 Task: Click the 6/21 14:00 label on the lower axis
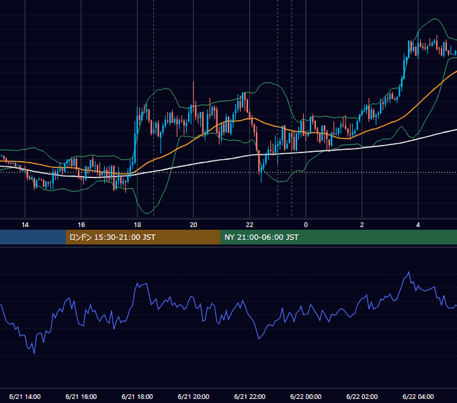[25, 396]
